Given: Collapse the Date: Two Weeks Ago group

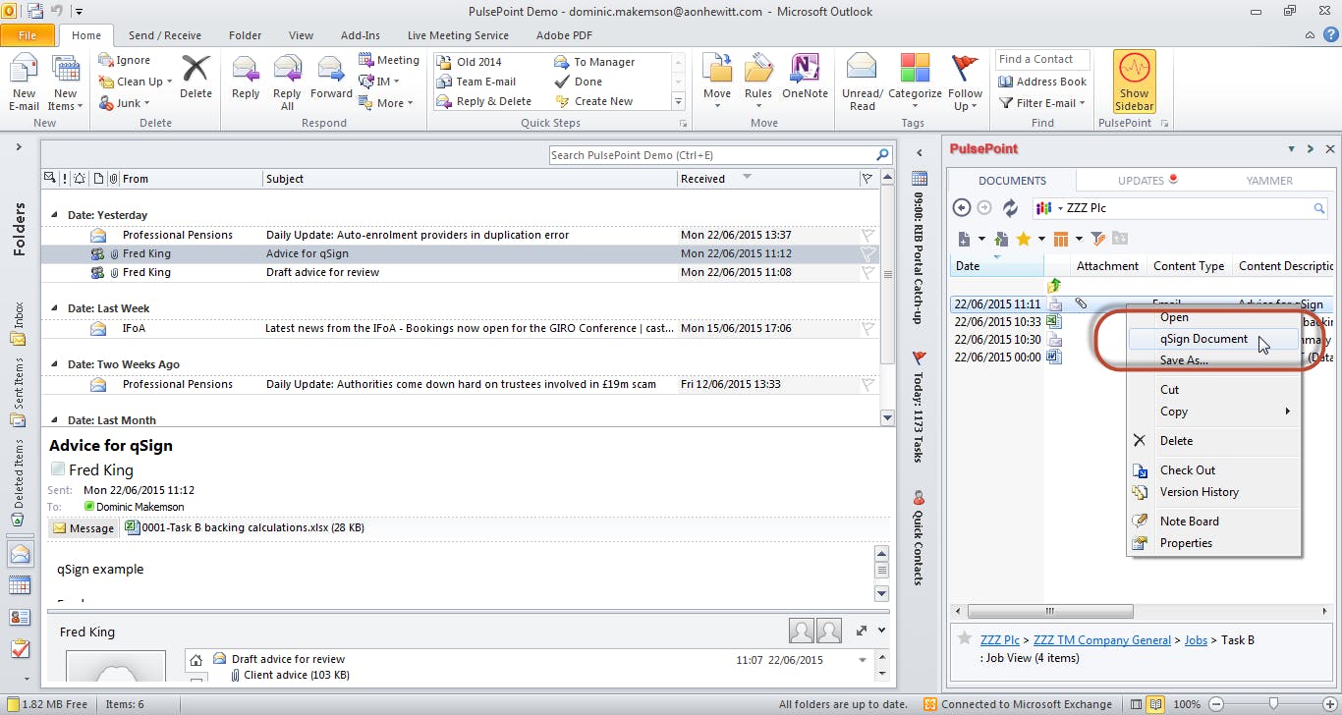Looking at the screenshot, I should click(x=55, y=364).
